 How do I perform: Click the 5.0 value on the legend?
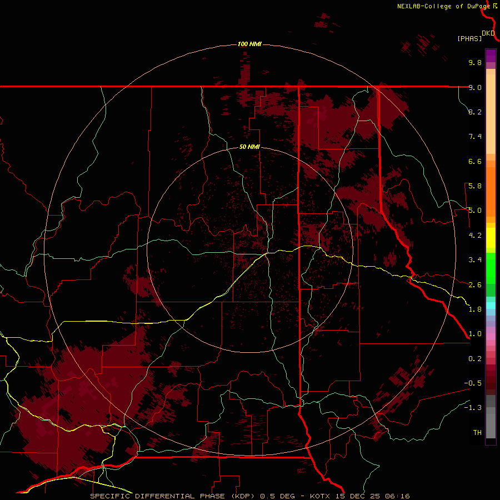pos(475,211)
